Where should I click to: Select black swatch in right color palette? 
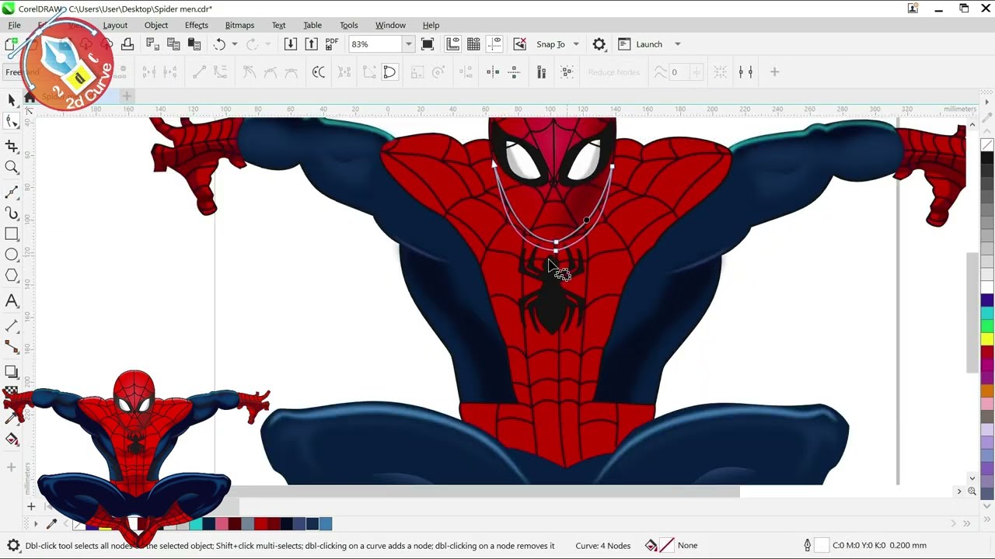[x=987, y=158]
